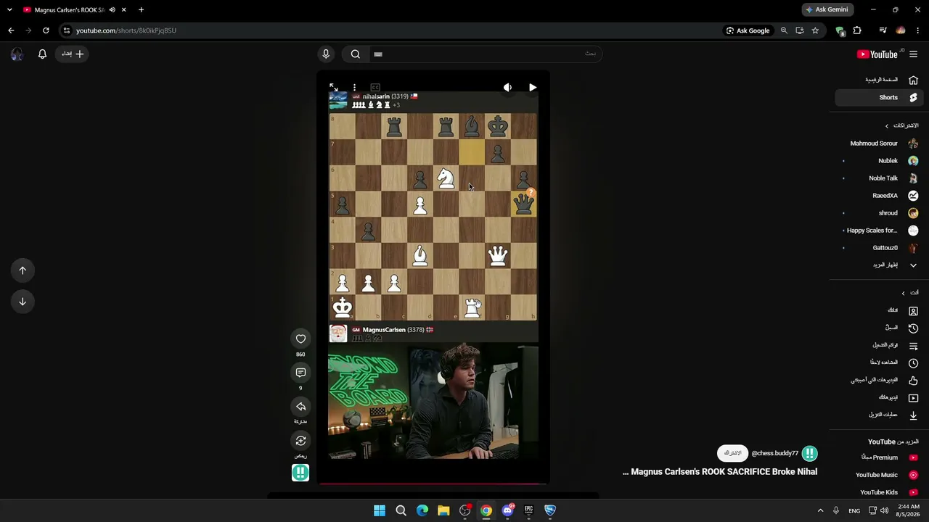This screenshot has width=929, height=522.
Task: Open YouTube Premium from the sidebar
Action: (x=877, y=457)
